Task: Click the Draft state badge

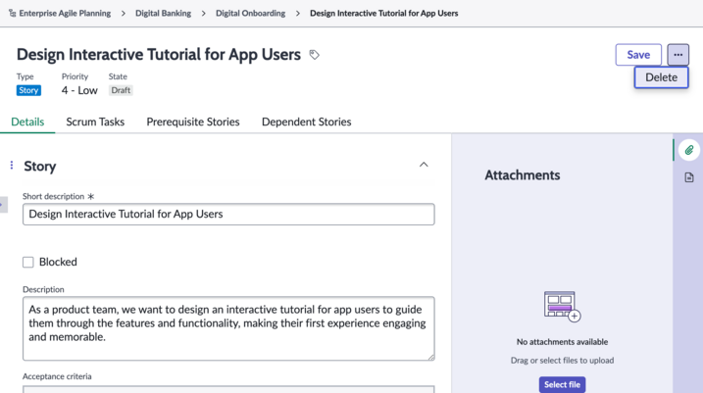Action: coord(121,90)
